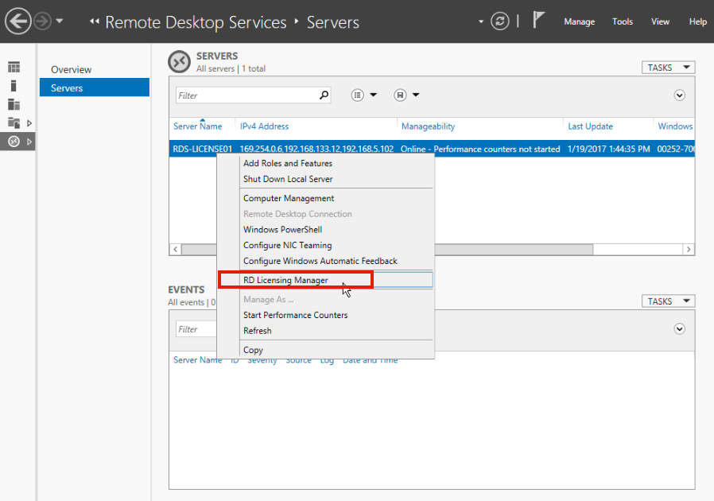Open the Servers TASKS dropdown
This screenshot has width=714, height=501.
tap(668, 68)
